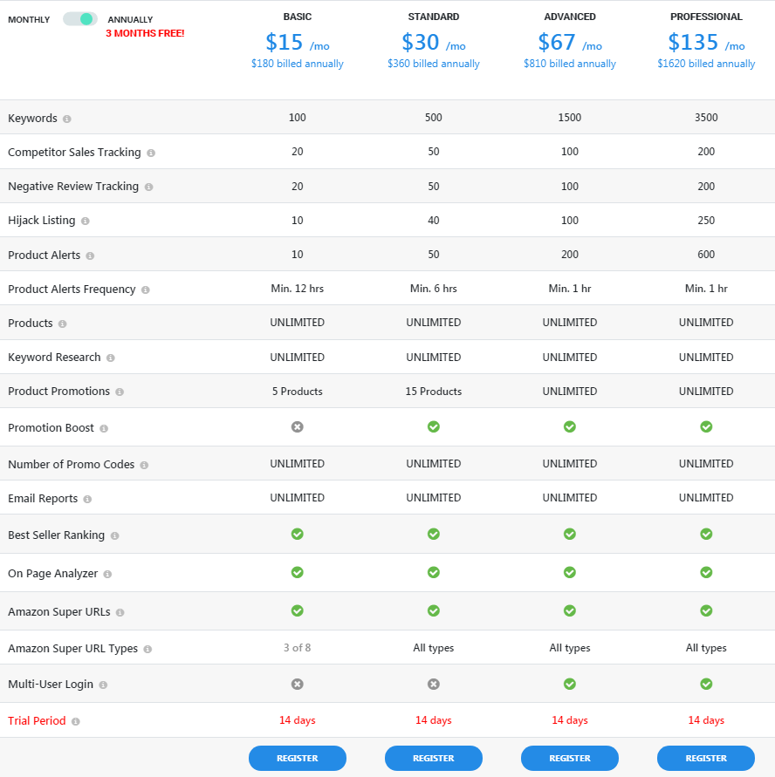Click Basic plan's '3 of 8' value
Viewport: 775px width, 777px height.
(298, 648)
